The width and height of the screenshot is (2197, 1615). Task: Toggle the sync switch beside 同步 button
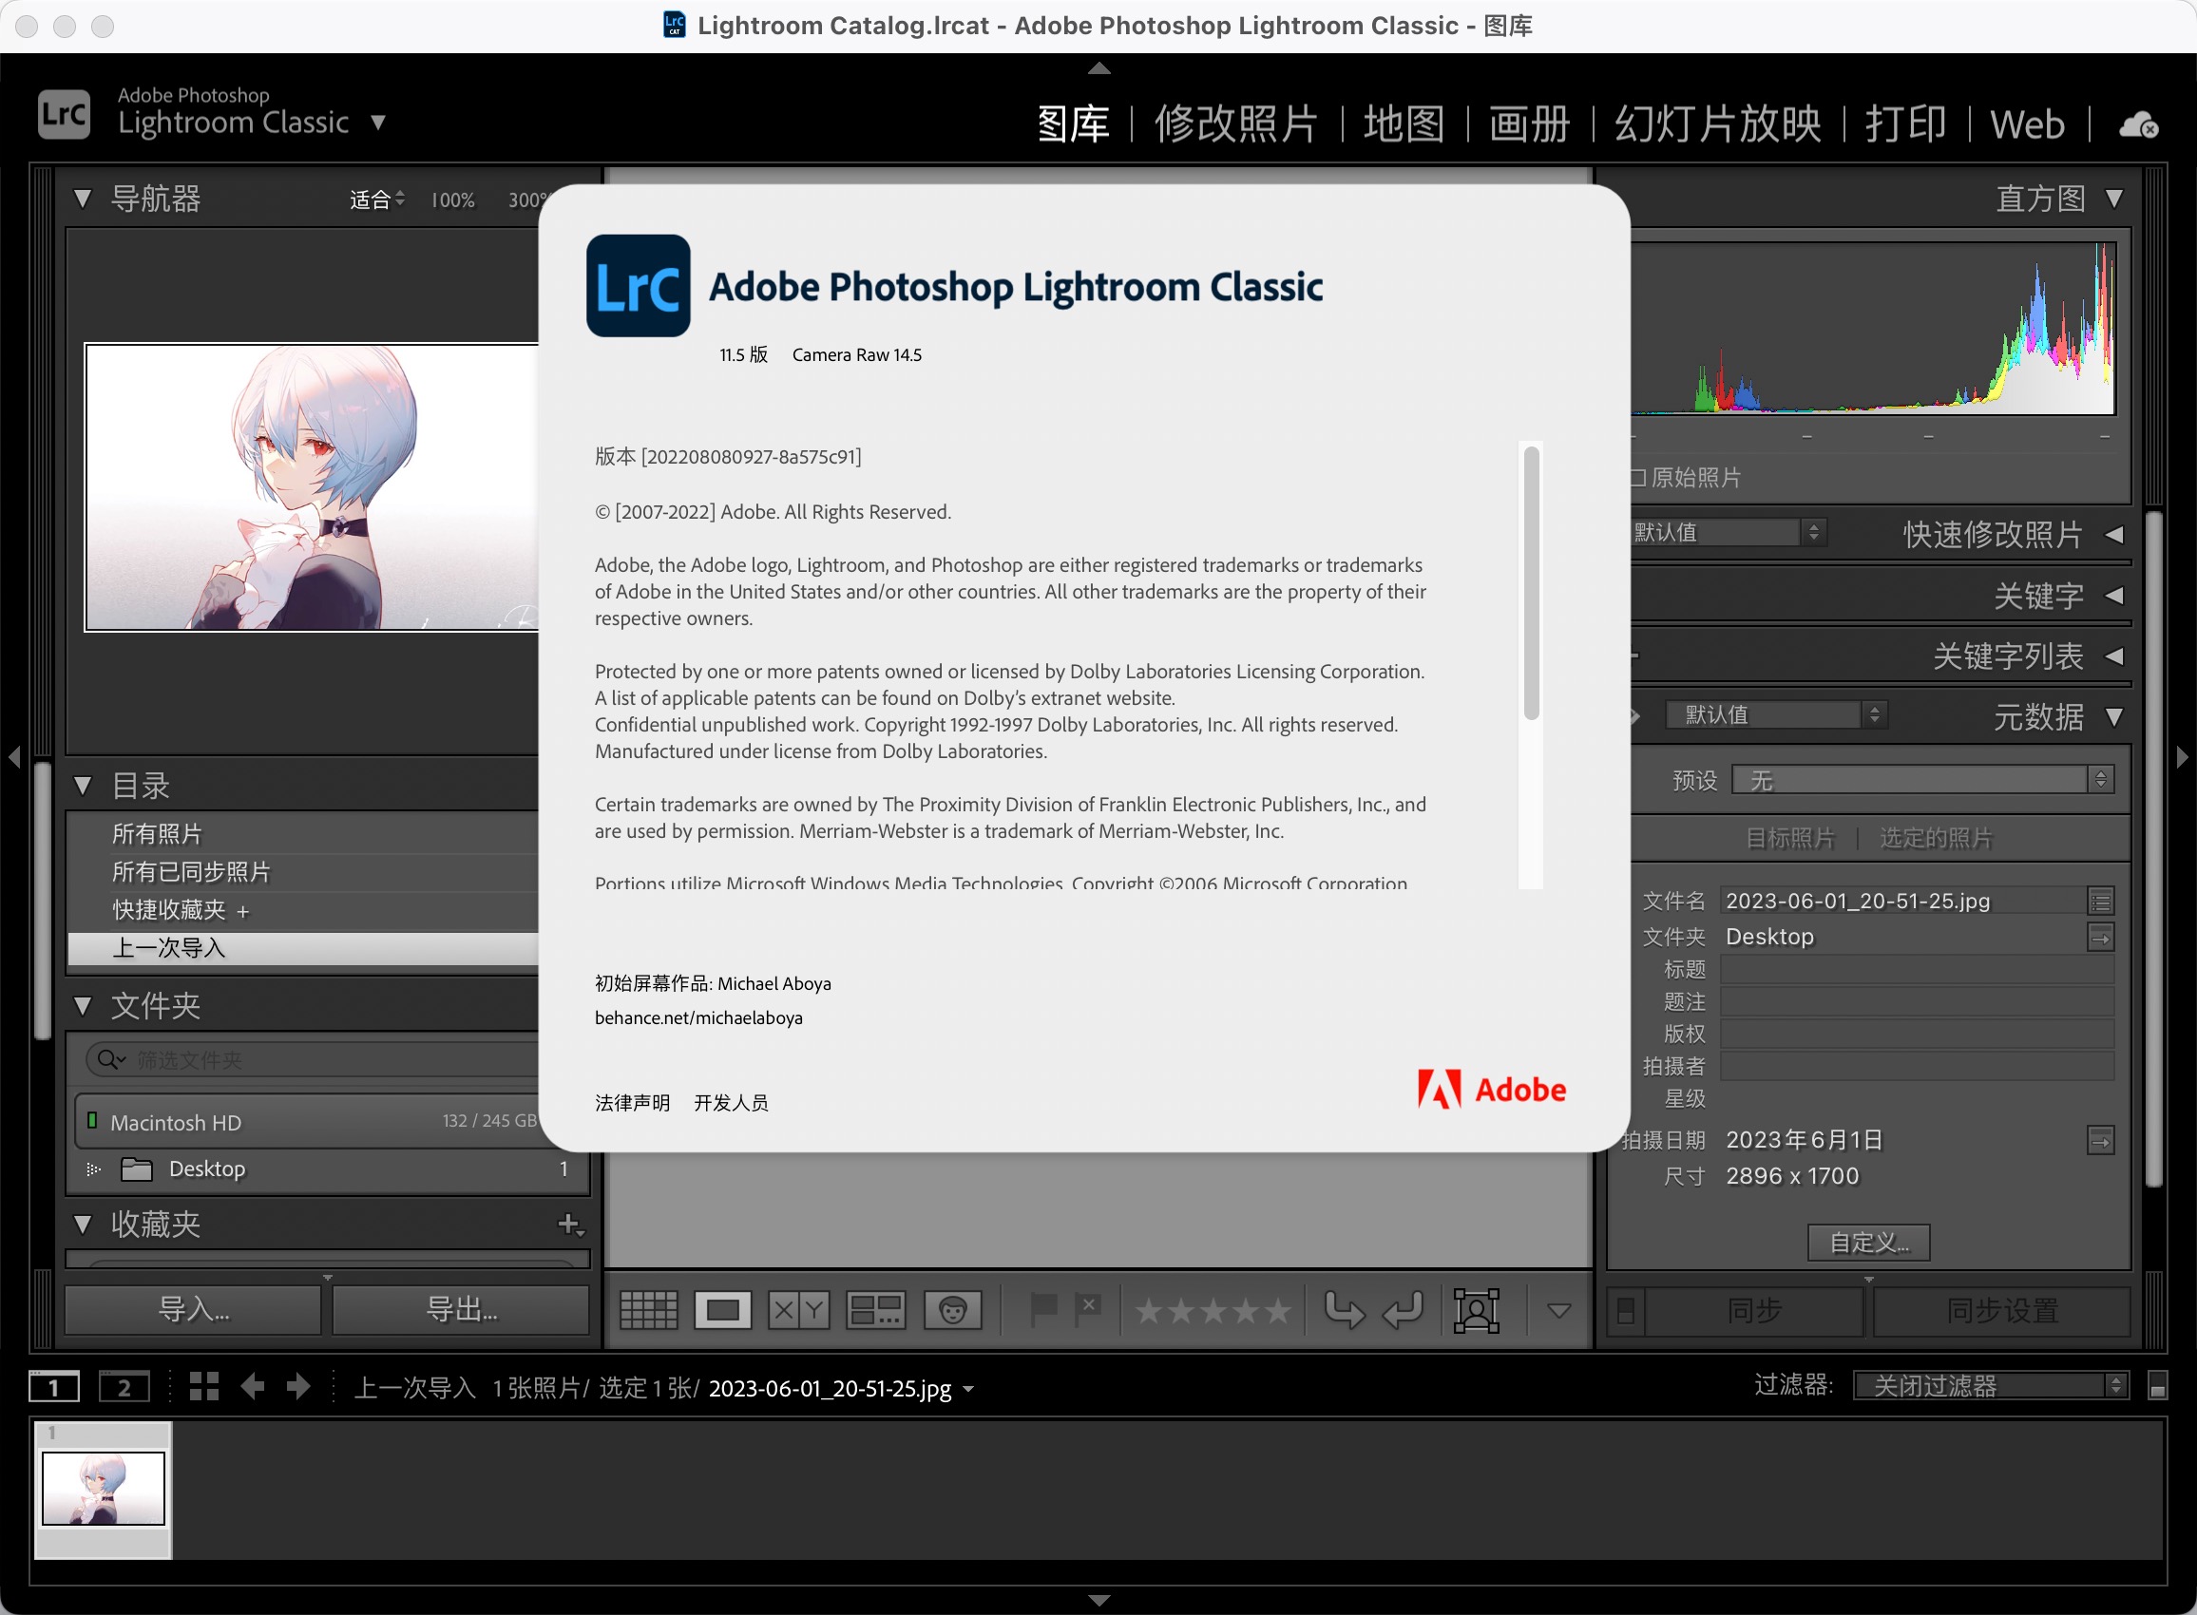click(1626, 1310)
